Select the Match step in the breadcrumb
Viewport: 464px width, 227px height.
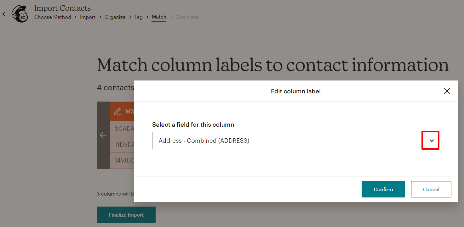pyautogui.click(x=159, y=17)
